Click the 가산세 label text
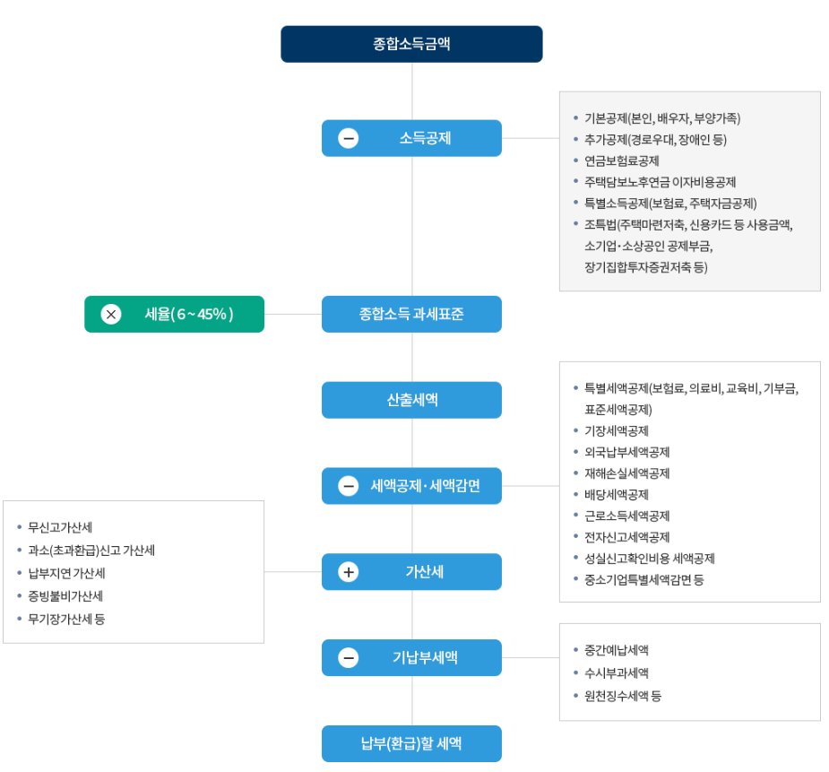The width and height of the screenshot is (829, 772). [x=425, y=571]
